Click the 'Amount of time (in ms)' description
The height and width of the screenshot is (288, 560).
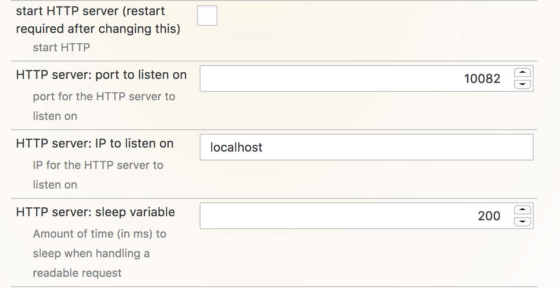point(100,234)
